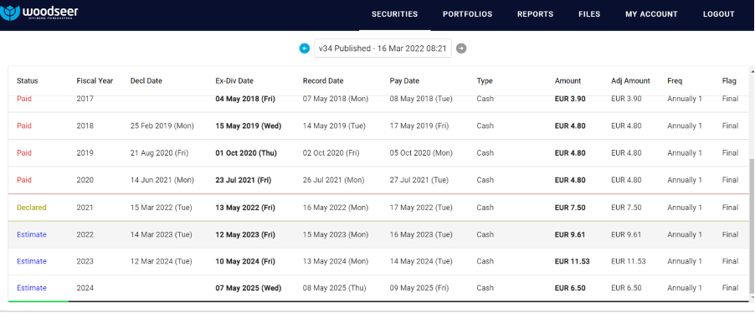Click the Freq column header

675,81
